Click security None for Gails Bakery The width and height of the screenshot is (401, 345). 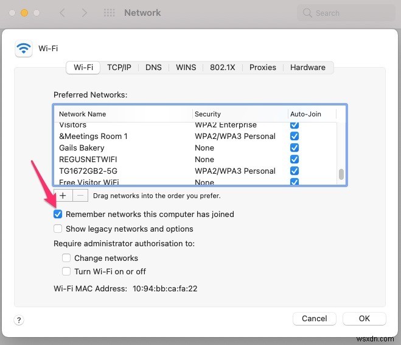tap(204, 148)
